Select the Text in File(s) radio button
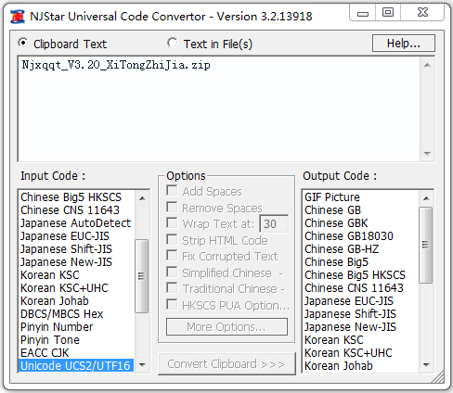The image size is (453, 393). pos(173,43)
